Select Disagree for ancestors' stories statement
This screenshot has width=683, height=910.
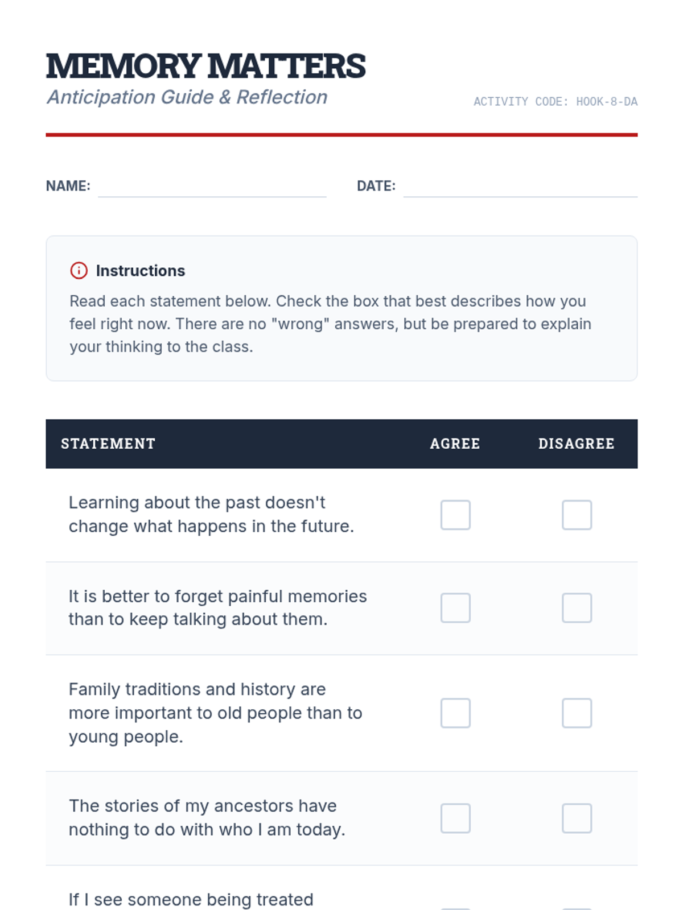[577, 818]
